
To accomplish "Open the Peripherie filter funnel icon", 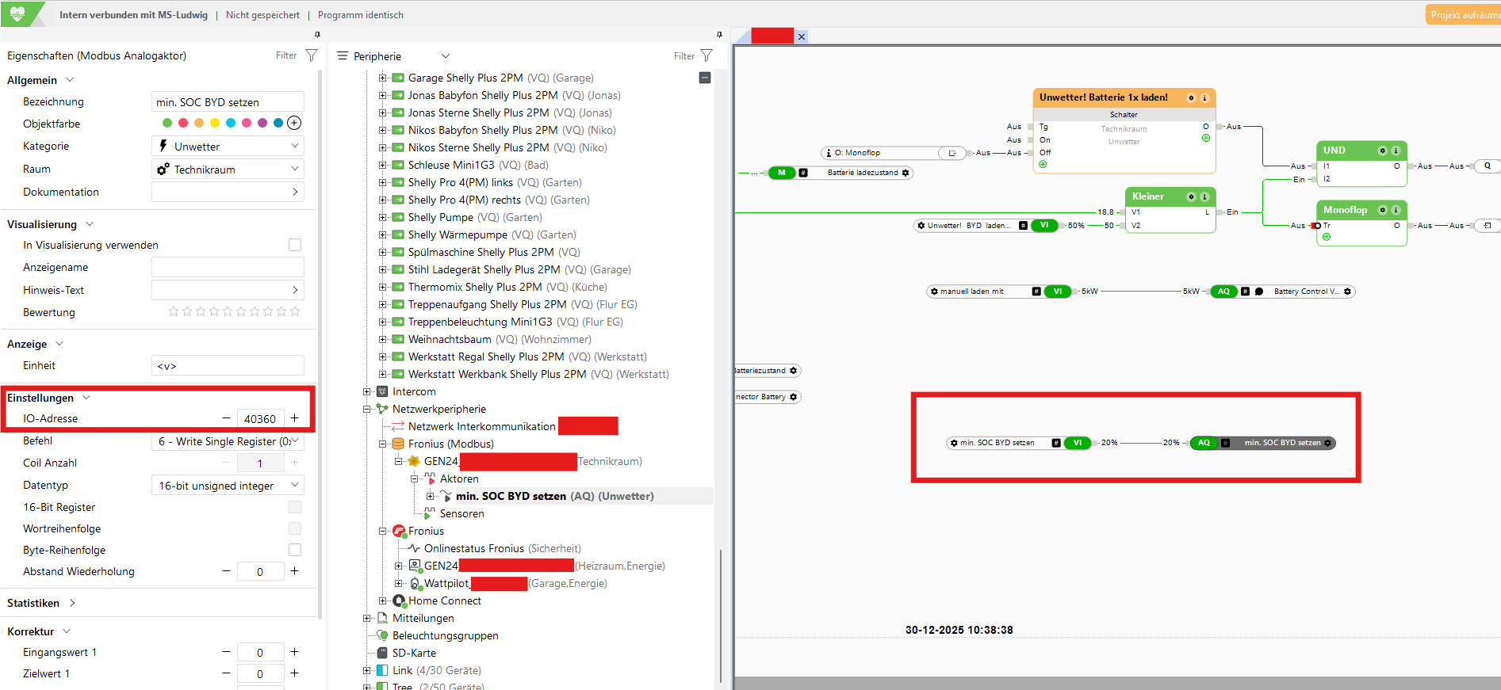I will (706, 55).
